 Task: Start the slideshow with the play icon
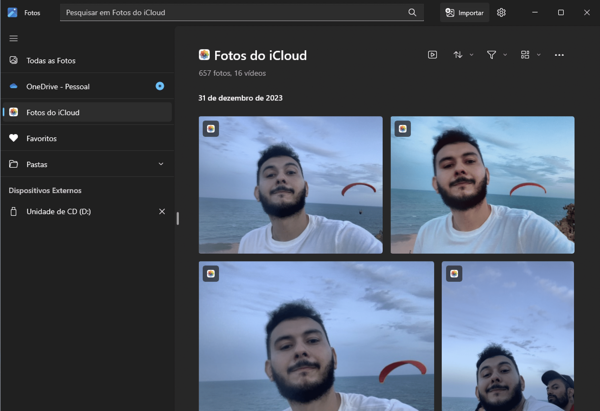click(x=432, y=55)
